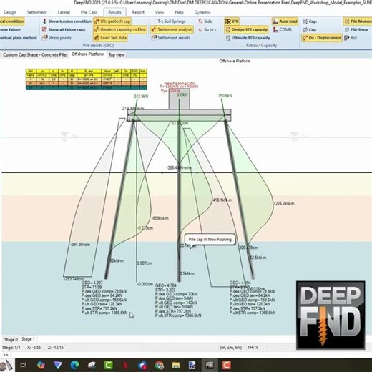This screenshot has width=372, height=372.
Task: Show Side shear results
Action: coord(205,21)
